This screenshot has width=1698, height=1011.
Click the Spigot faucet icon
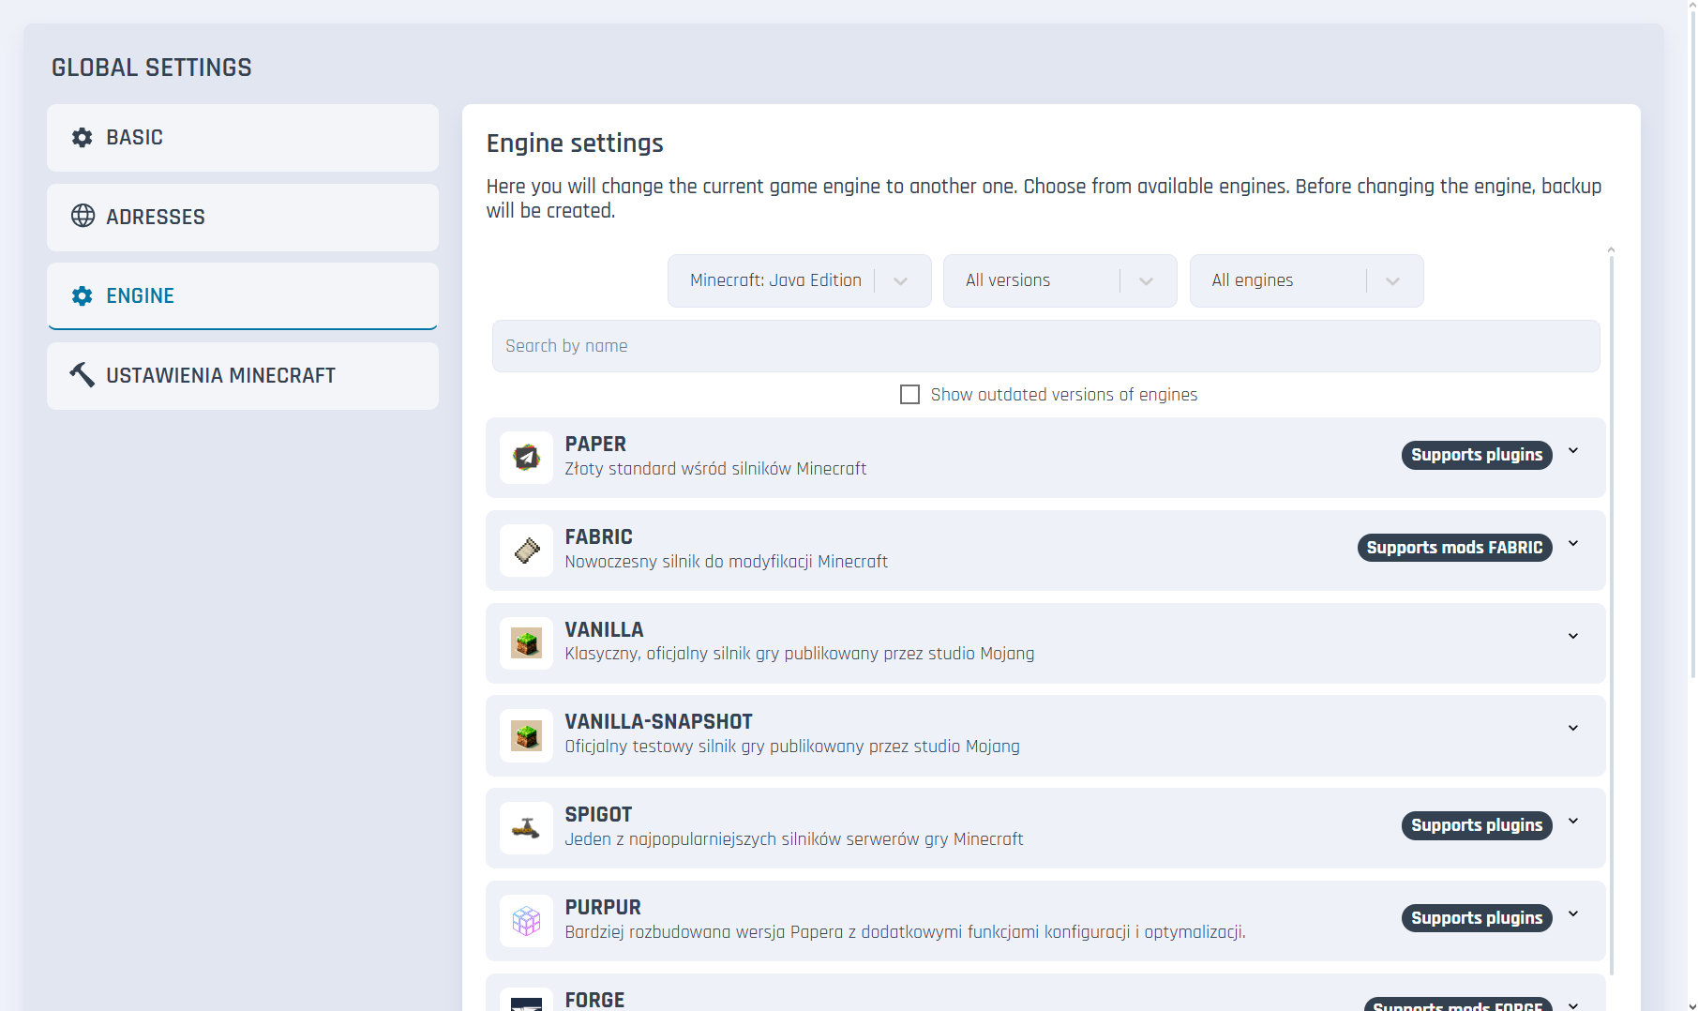[526, 828]
